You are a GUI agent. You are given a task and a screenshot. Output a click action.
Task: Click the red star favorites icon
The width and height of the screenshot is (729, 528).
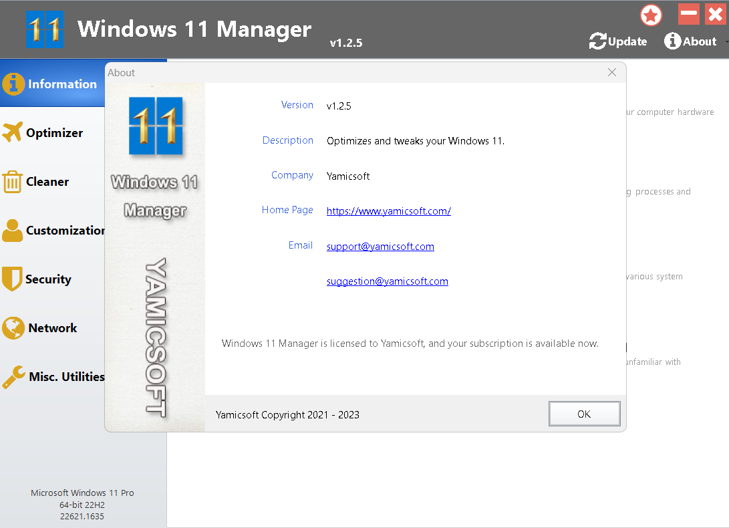point(651,15)
